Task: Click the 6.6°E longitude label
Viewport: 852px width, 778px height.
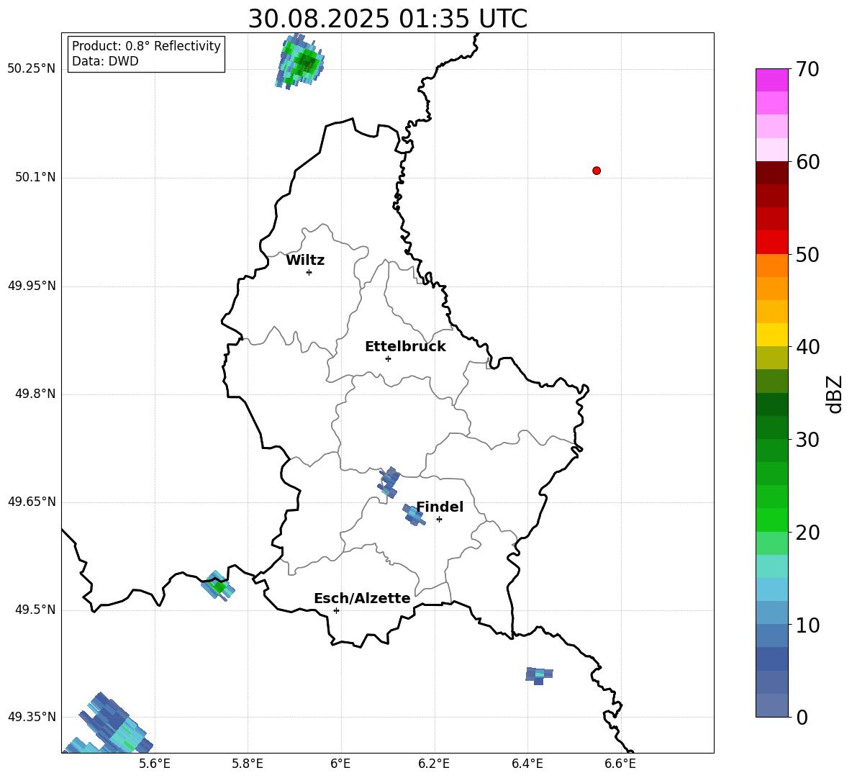Action: click(x=620, y=764)
